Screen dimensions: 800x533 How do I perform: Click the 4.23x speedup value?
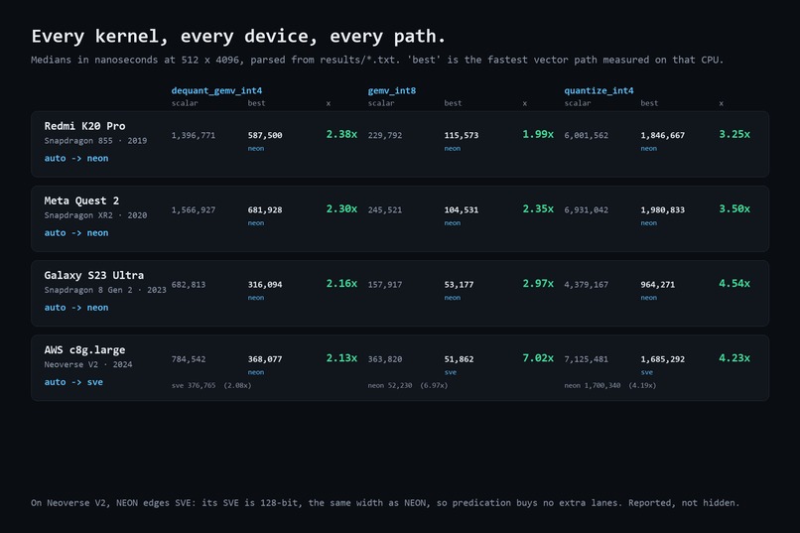coord(734,358)
